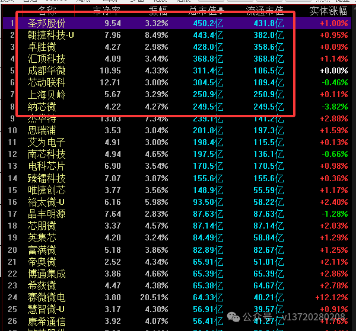Select the 纳芯微 row
Screen dimensions: 356x331
(177, 107)
